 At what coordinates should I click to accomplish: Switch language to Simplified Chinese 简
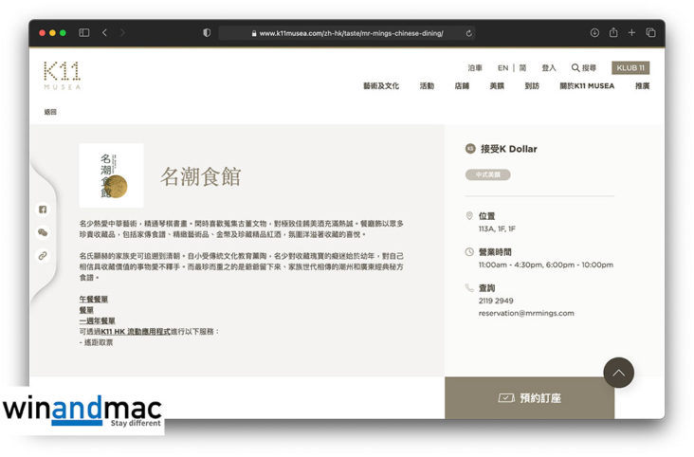[x=522, y=68]
